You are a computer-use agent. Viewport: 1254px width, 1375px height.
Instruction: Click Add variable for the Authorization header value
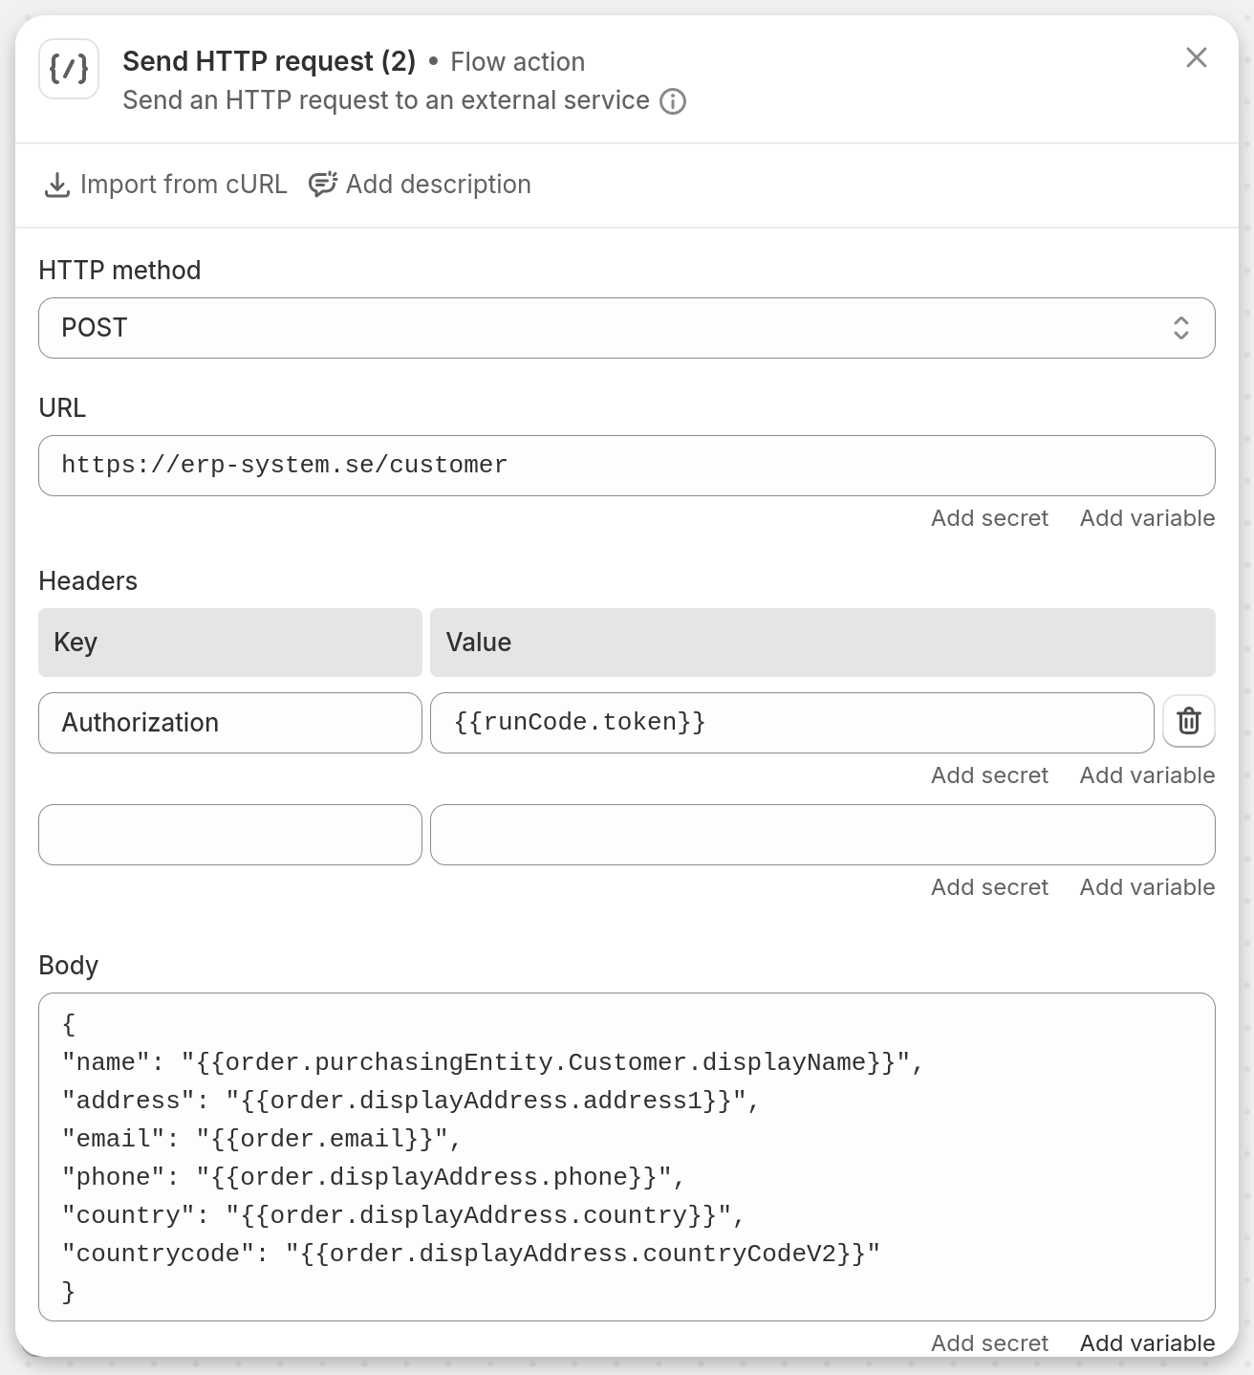tap(1146, 775)
